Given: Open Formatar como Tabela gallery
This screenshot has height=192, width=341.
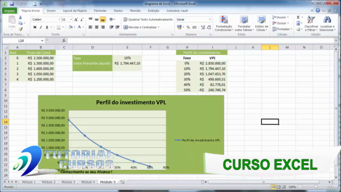Looking at the screenshot, I should 244,23.
